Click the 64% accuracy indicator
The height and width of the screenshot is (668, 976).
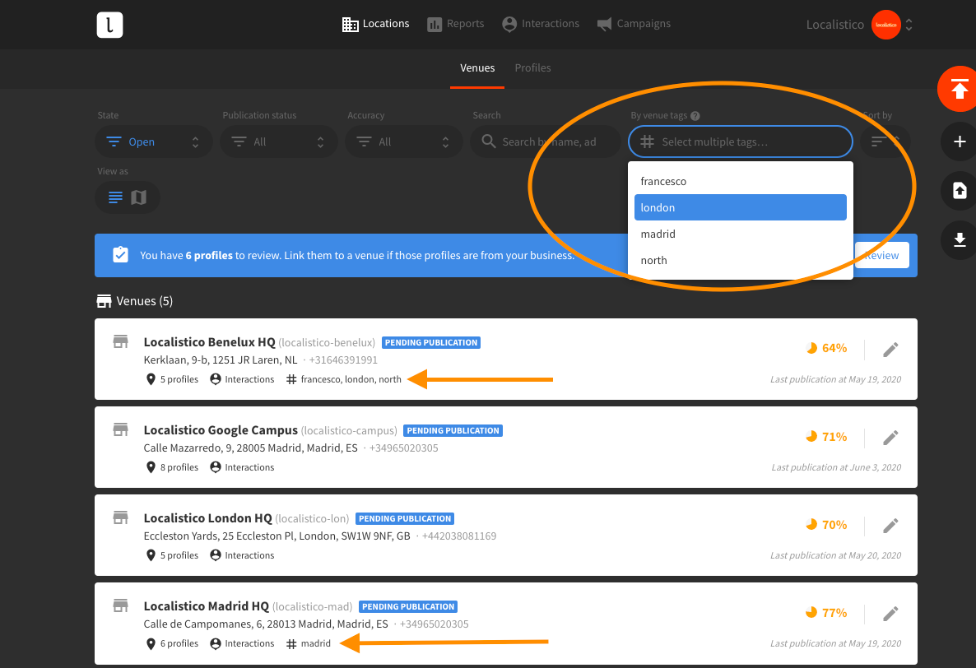(826, 348)
